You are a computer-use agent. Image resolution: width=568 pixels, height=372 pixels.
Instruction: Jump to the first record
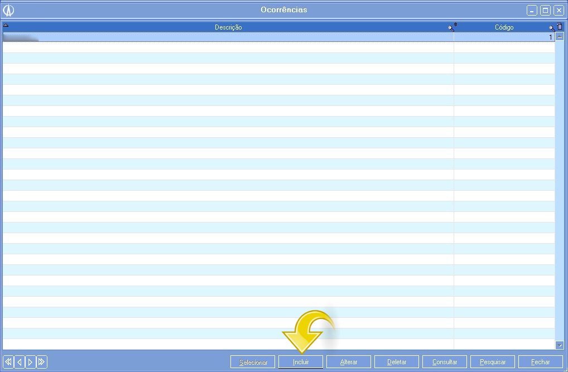[x=8, y=362]
